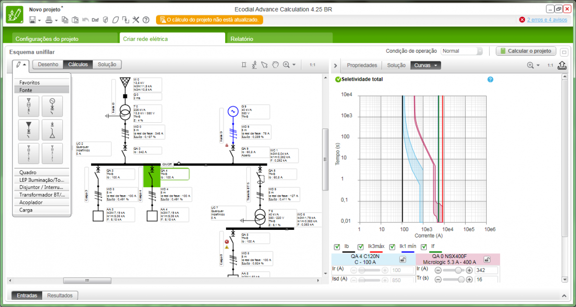Open the tools wrench icon

coord(136,20)
